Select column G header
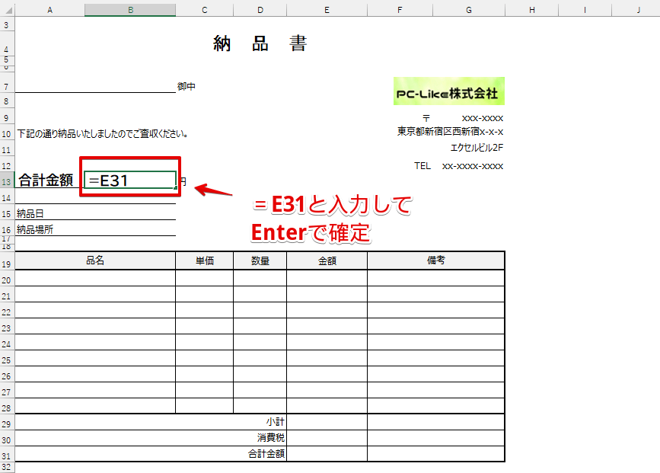 pyautogui.click(x=469, y=10)
